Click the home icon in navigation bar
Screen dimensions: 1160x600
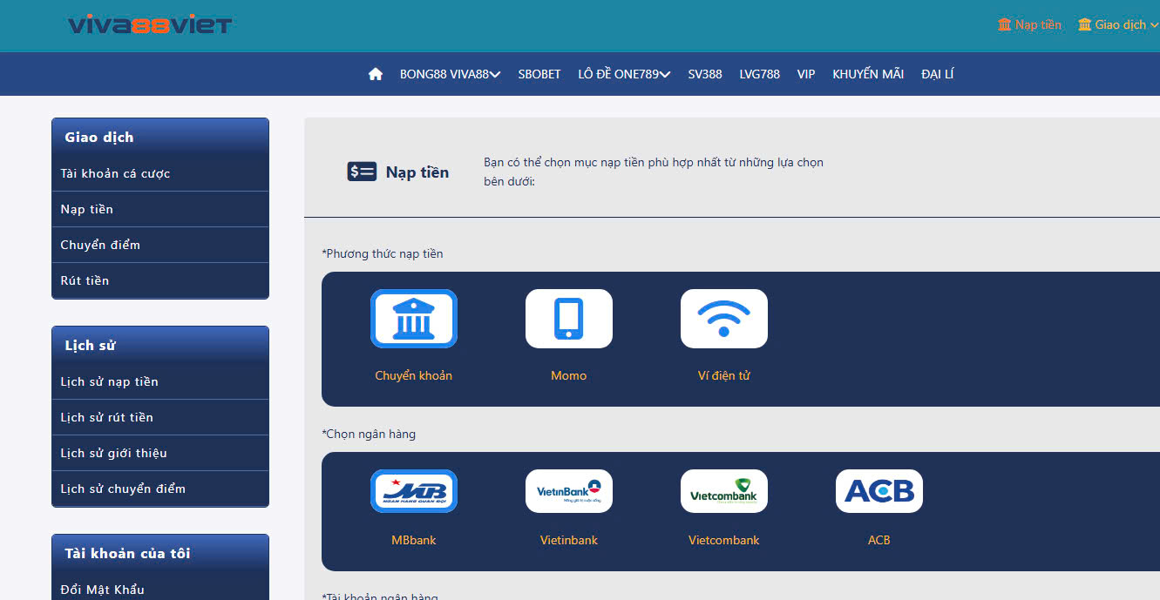[x=376, y=74]
